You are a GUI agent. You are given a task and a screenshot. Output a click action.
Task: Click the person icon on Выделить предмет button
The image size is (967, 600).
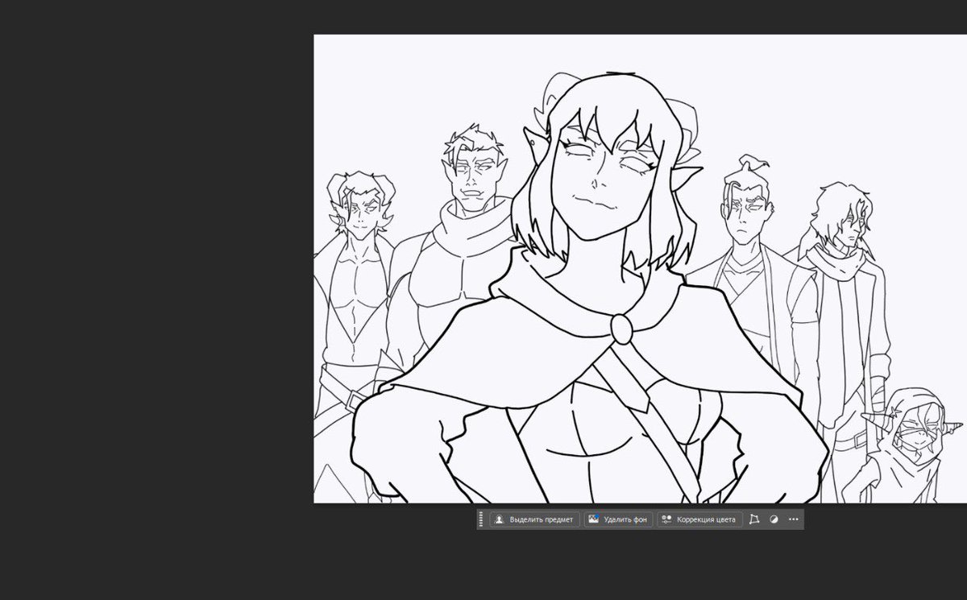pyautogui.click(x=499, y=519)
